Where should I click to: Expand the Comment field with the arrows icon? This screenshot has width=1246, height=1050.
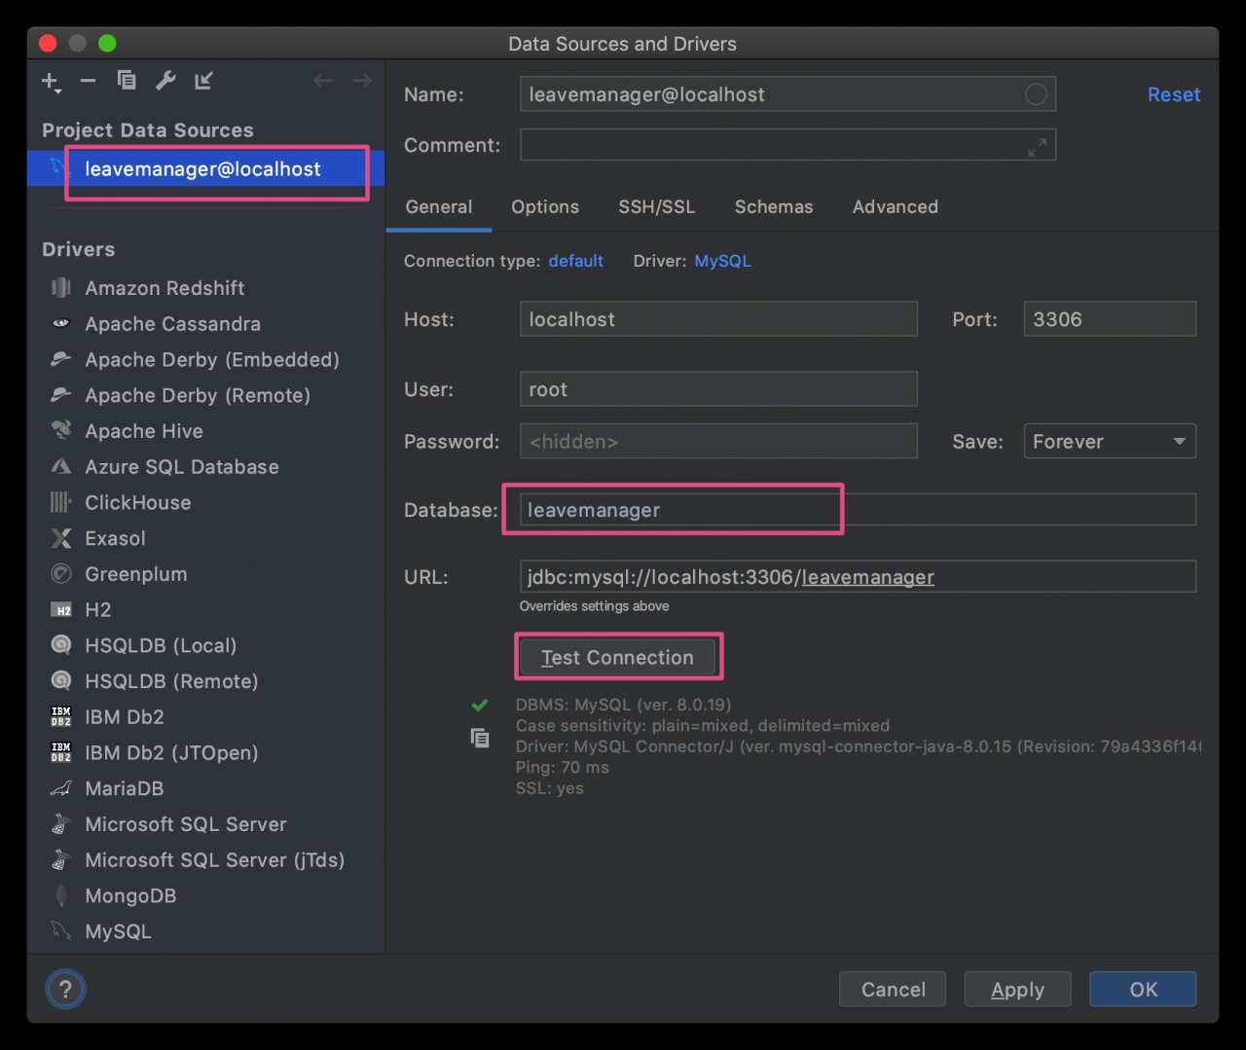[x=1038, y=146]
